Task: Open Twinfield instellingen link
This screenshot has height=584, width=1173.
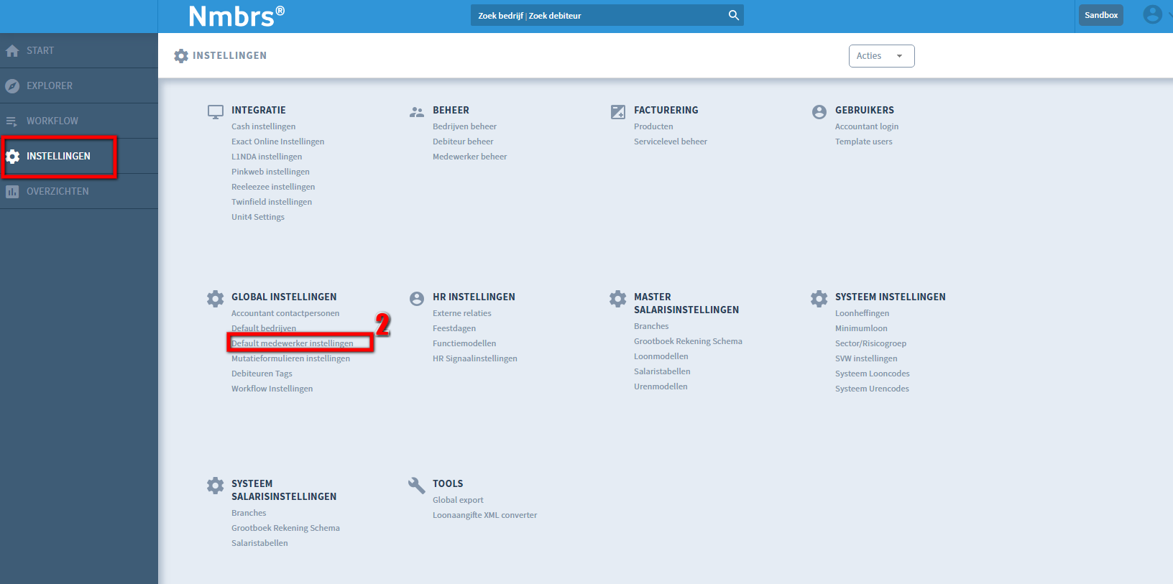Action: point(272,202)
